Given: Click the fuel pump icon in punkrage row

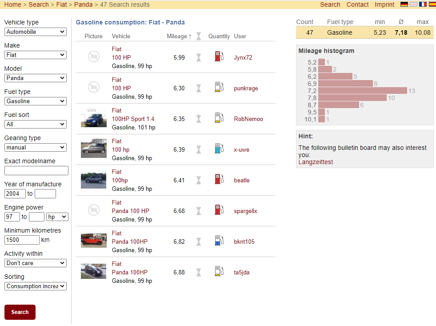Looking at the screenshot, I should 219,87.
